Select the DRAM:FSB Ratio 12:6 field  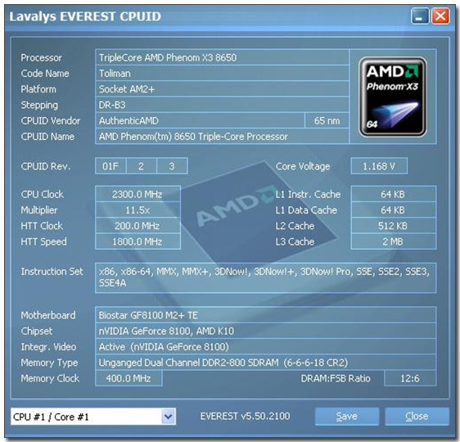[410, 378]
